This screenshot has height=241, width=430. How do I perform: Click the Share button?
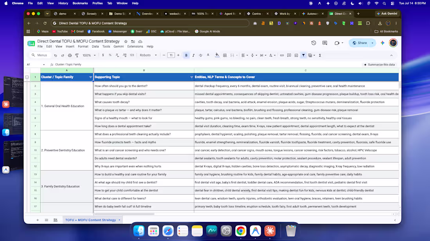[x=360, y=43]
